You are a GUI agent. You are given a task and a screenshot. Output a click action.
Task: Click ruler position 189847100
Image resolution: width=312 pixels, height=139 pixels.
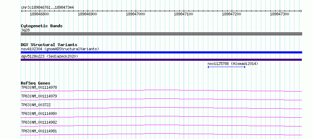tap(183, 14)
